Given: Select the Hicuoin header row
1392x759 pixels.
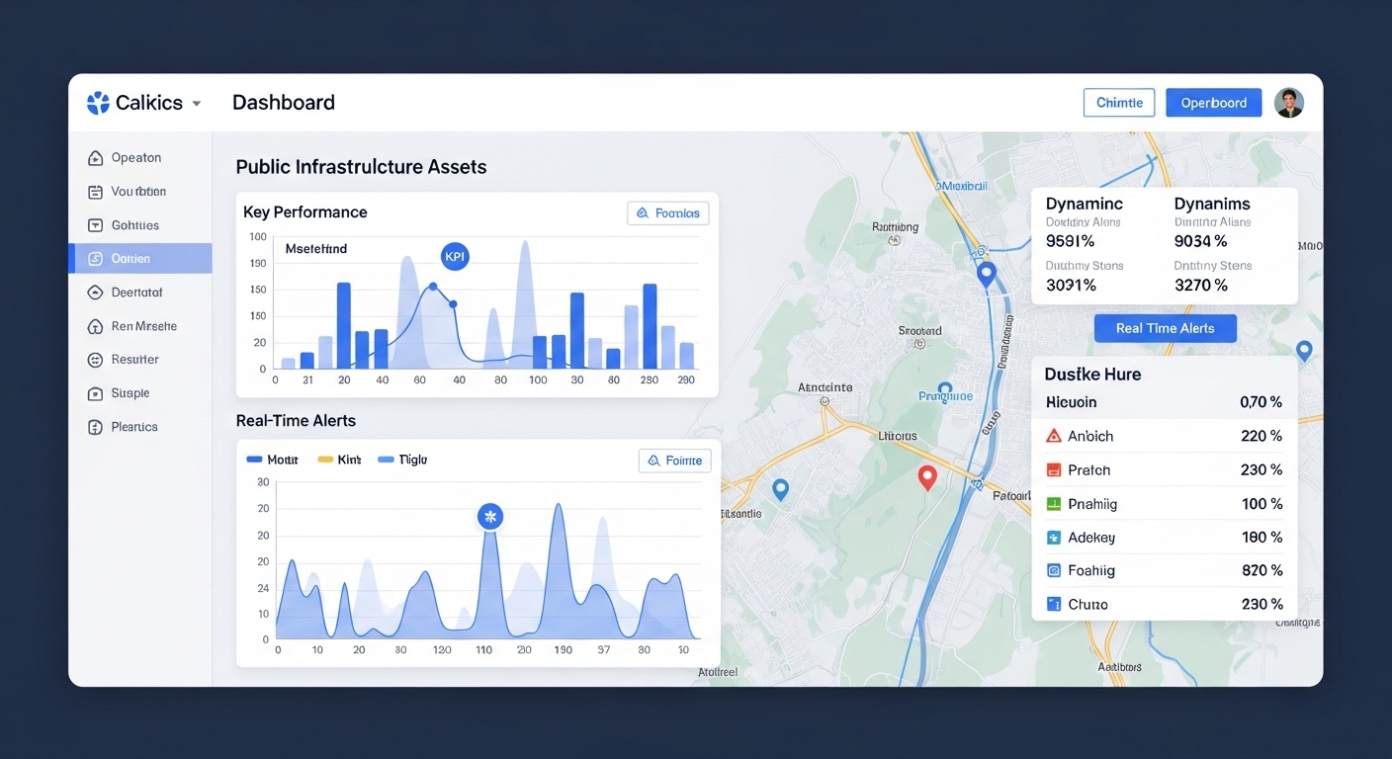Looking at the screenshot, I should click(x=1164, y=402).
